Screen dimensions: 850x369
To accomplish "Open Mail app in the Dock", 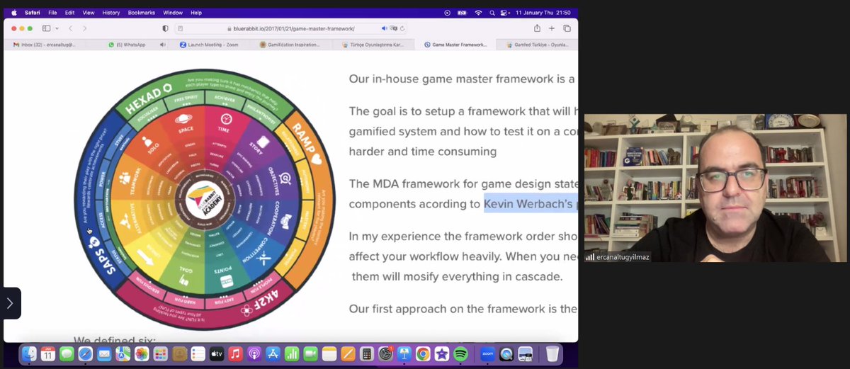I will click(x=104, y=353).
